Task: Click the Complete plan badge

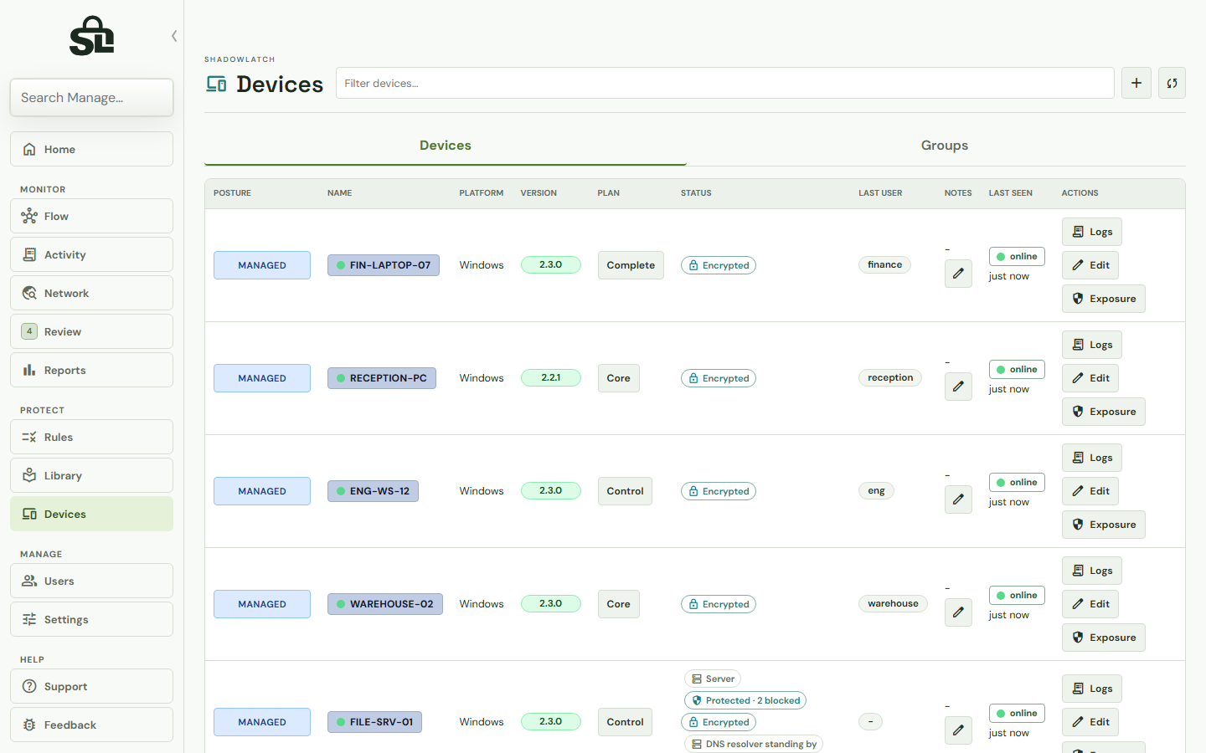Action: tap(631, 265)
